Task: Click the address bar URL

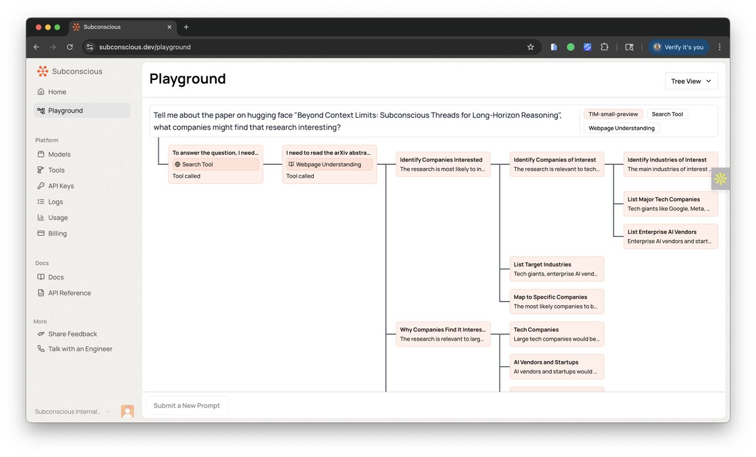Action: pos(145,47)
